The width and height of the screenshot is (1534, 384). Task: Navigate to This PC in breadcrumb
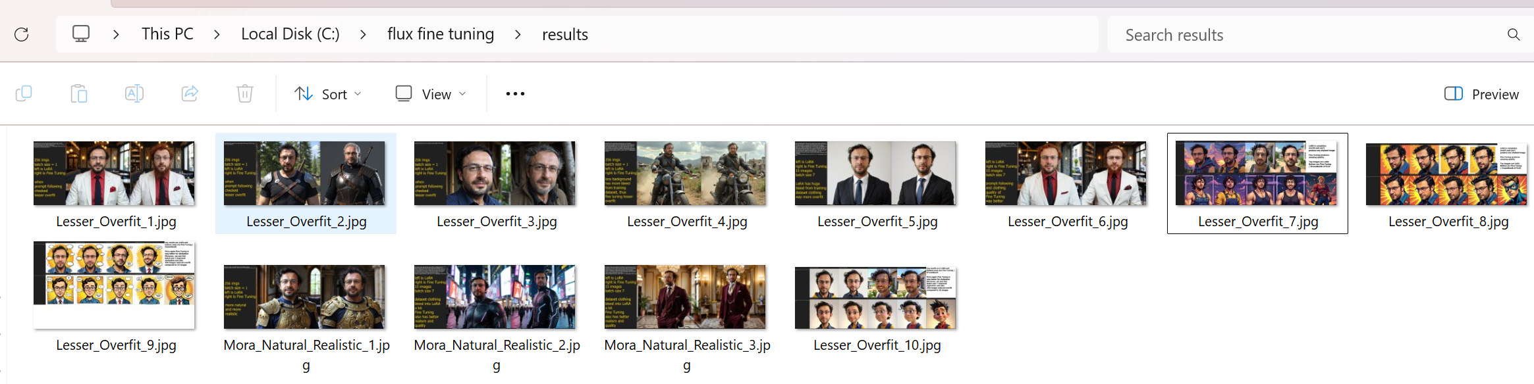[x=167, y=34]
